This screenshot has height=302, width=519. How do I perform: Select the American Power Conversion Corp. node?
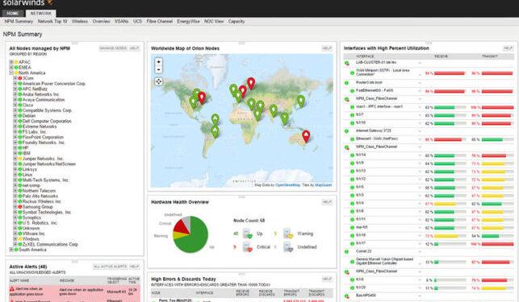pos(54,84)
